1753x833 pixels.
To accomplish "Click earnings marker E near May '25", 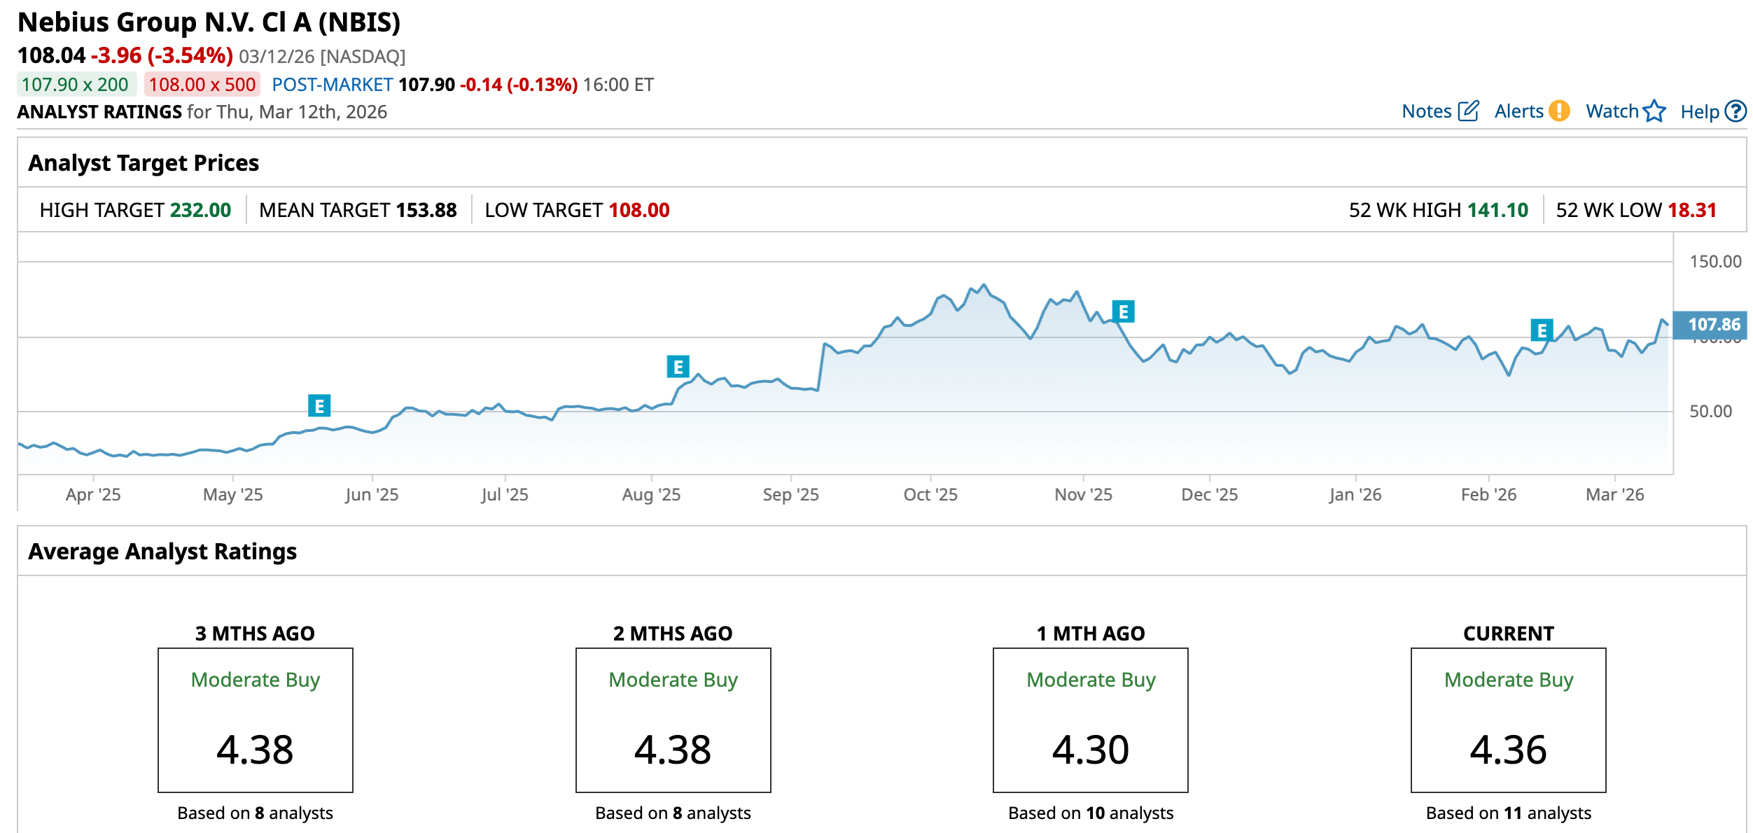I will point(319,406).
